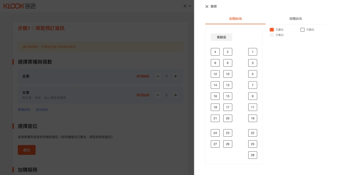Pick seat number 24
The width and height of the screenshot is (337, 175).
(x=215, y=133)
